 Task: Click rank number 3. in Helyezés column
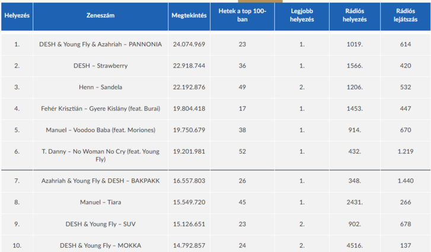click(x=17, y=87)
